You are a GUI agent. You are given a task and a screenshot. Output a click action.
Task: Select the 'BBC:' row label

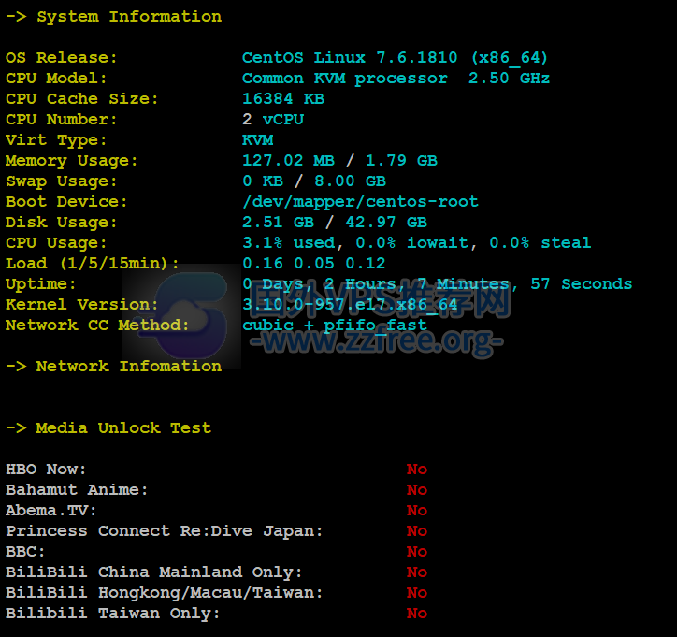(x=25, y=552)
